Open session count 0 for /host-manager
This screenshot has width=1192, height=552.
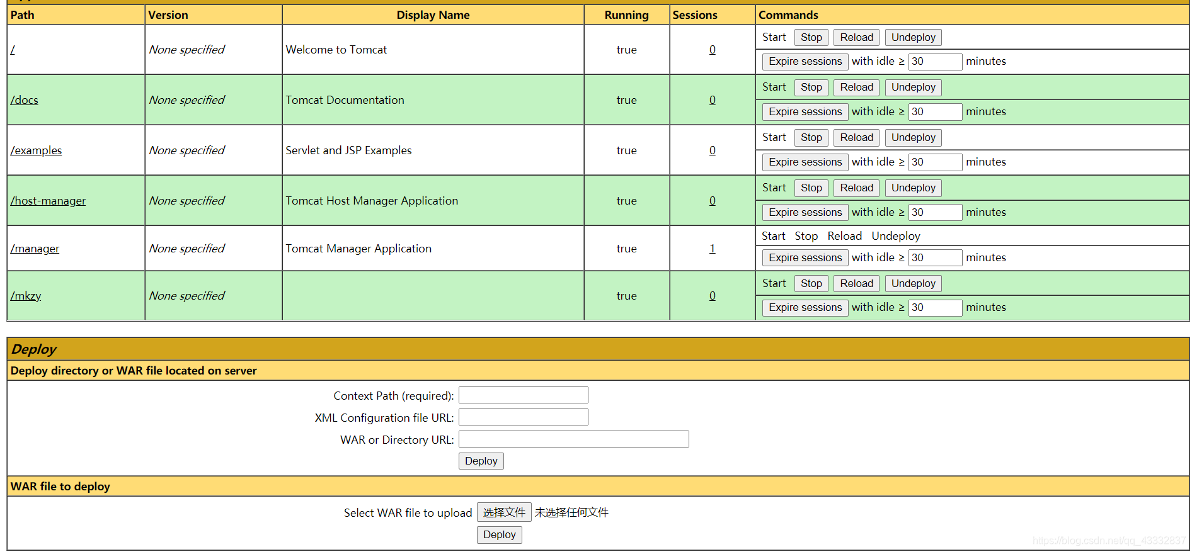(x=713, y=201)
